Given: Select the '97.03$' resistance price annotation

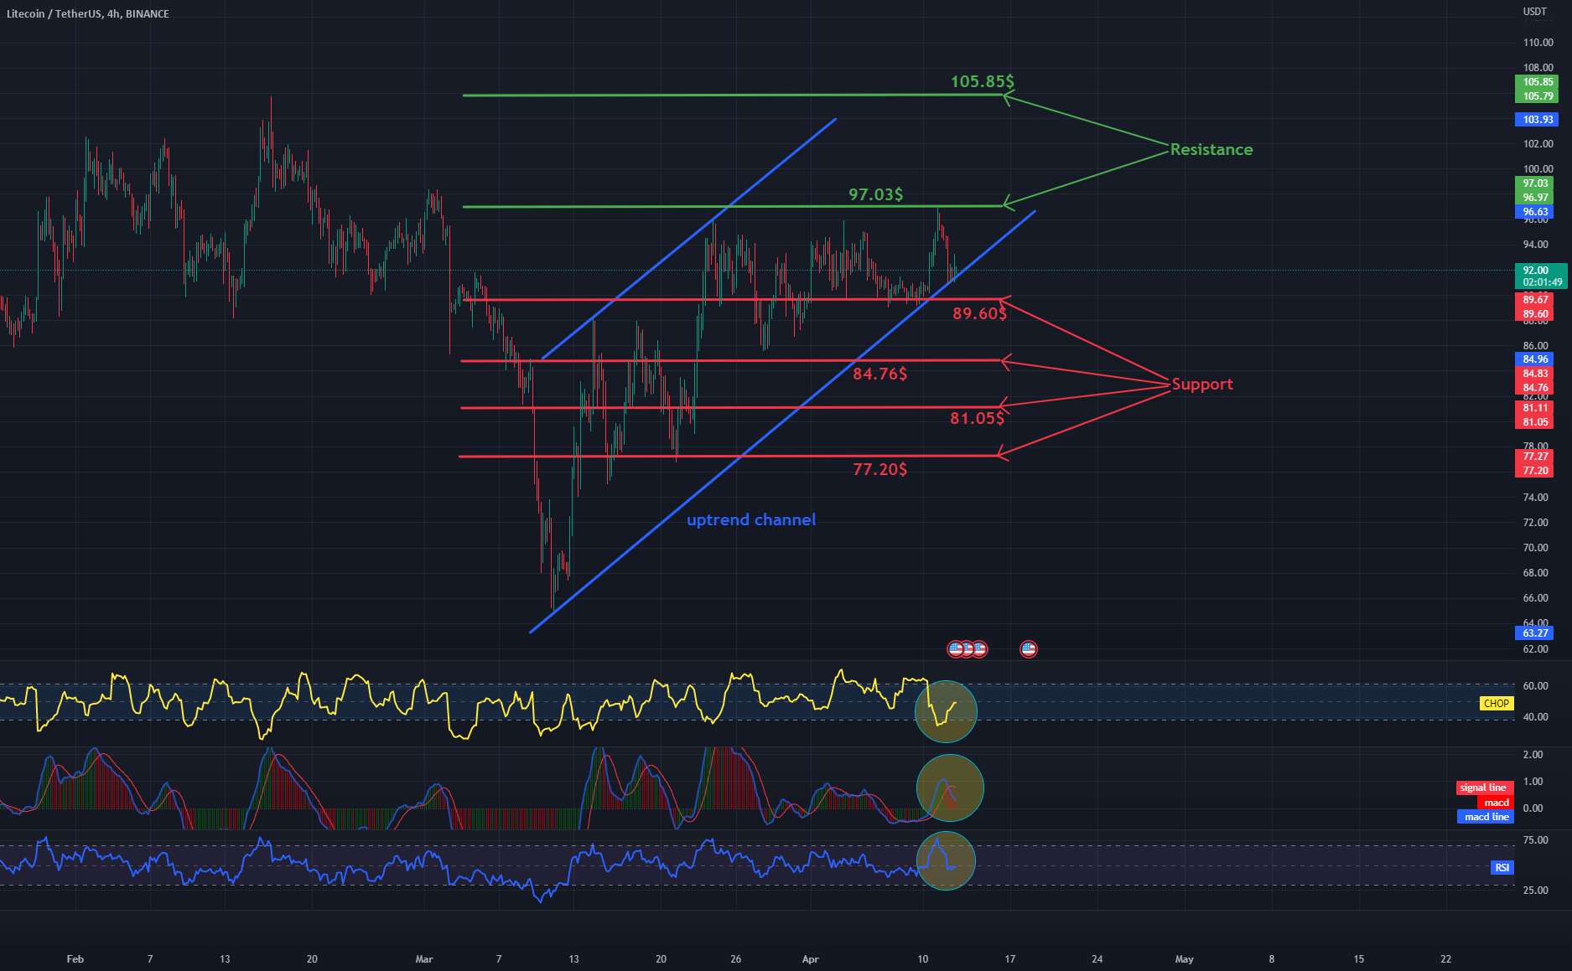Looking at the screenshot, I should click(x=876, y=194).
